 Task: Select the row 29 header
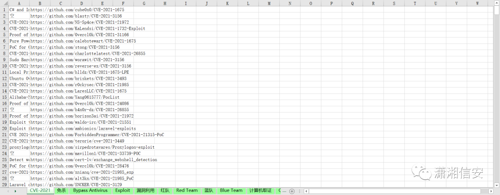5,184
